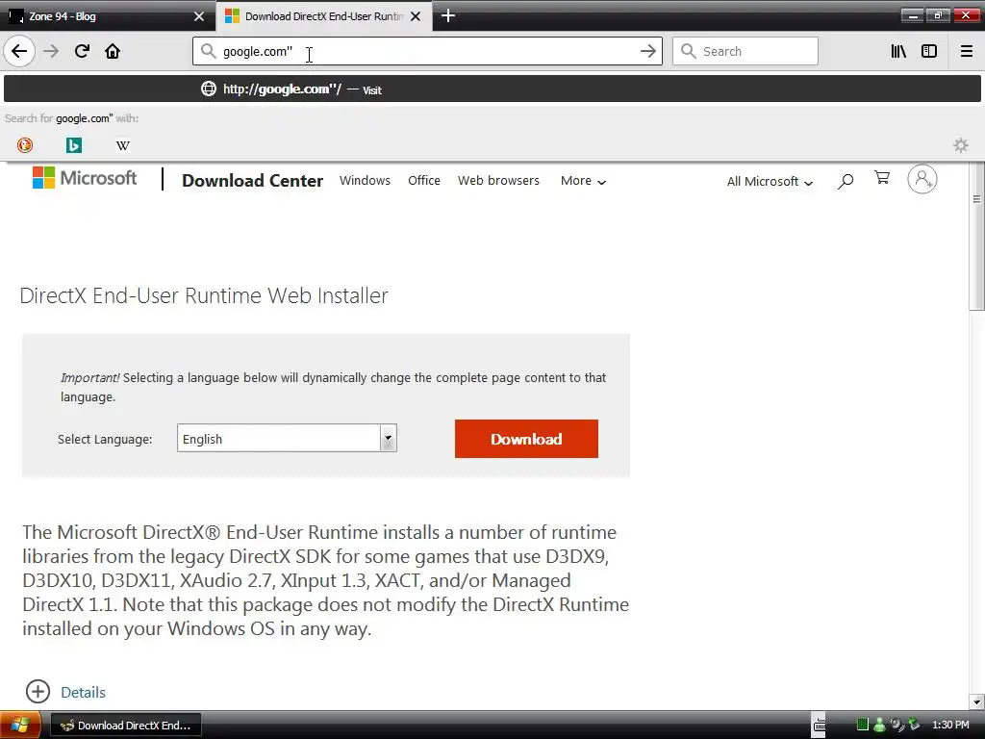Open the Select Language combo box

287,438
